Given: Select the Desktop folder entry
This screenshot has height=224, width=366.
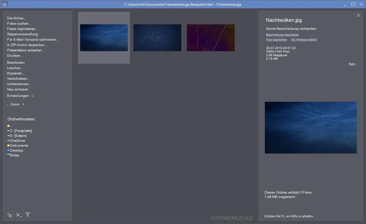Looking at the screenshot, I should tap(16, 150).
